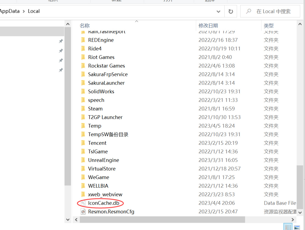Click the date 2021/10/30 13:53
305x230 pixels.
coord(219,117)
